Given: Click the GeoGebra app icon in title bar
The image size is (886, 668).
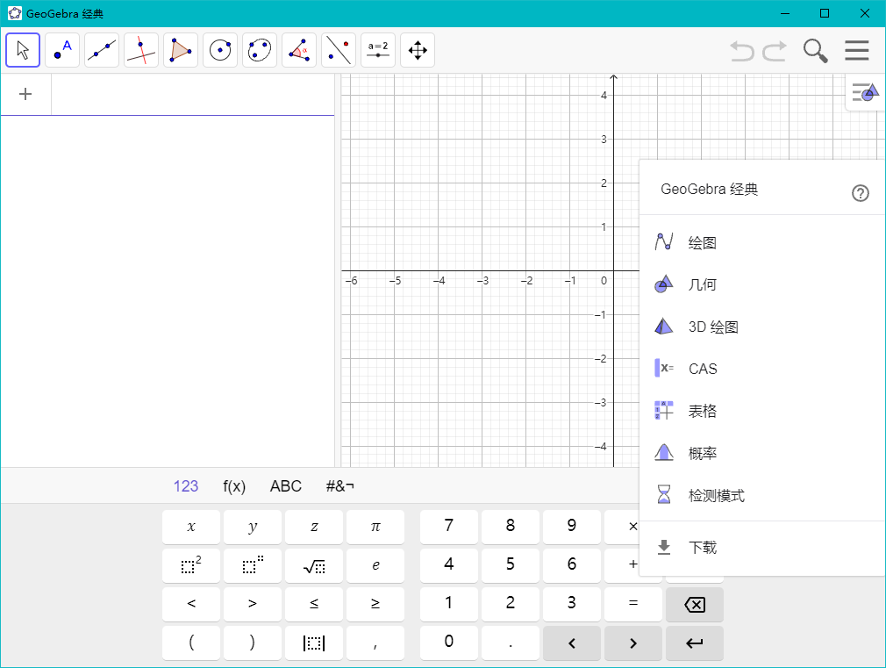Looking at the screenshot, I should coord(15,13).
